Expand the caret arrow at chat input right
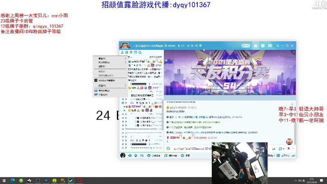Screen dimensions: 327x184 point(293,148)
